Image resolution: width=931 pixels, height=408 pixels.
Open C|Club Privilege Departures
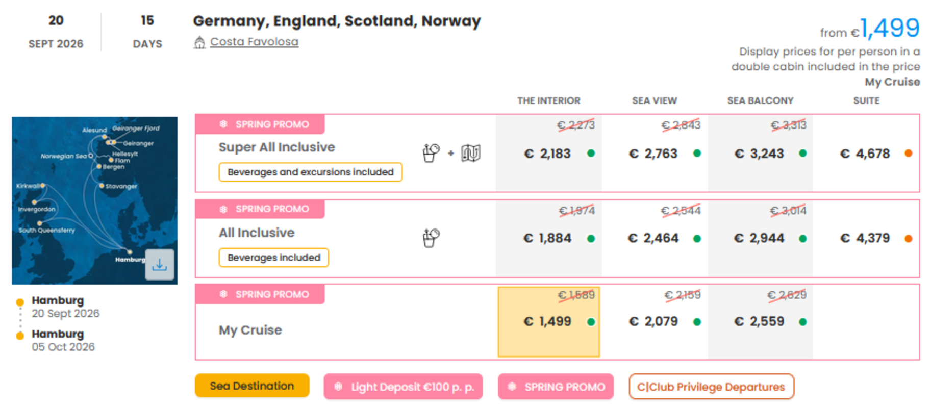[x=711, y=387]
